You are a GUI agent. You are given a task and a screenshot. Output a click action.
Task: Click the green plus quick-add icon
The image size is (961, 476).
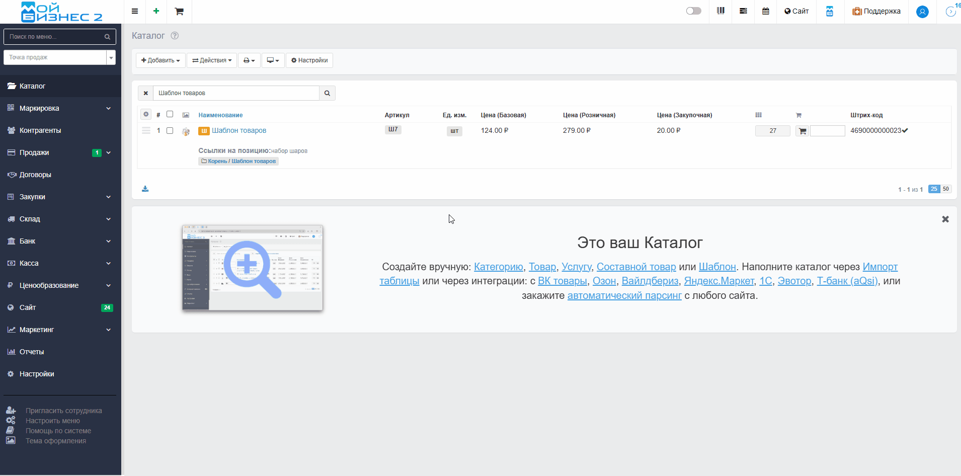point(156,11)
